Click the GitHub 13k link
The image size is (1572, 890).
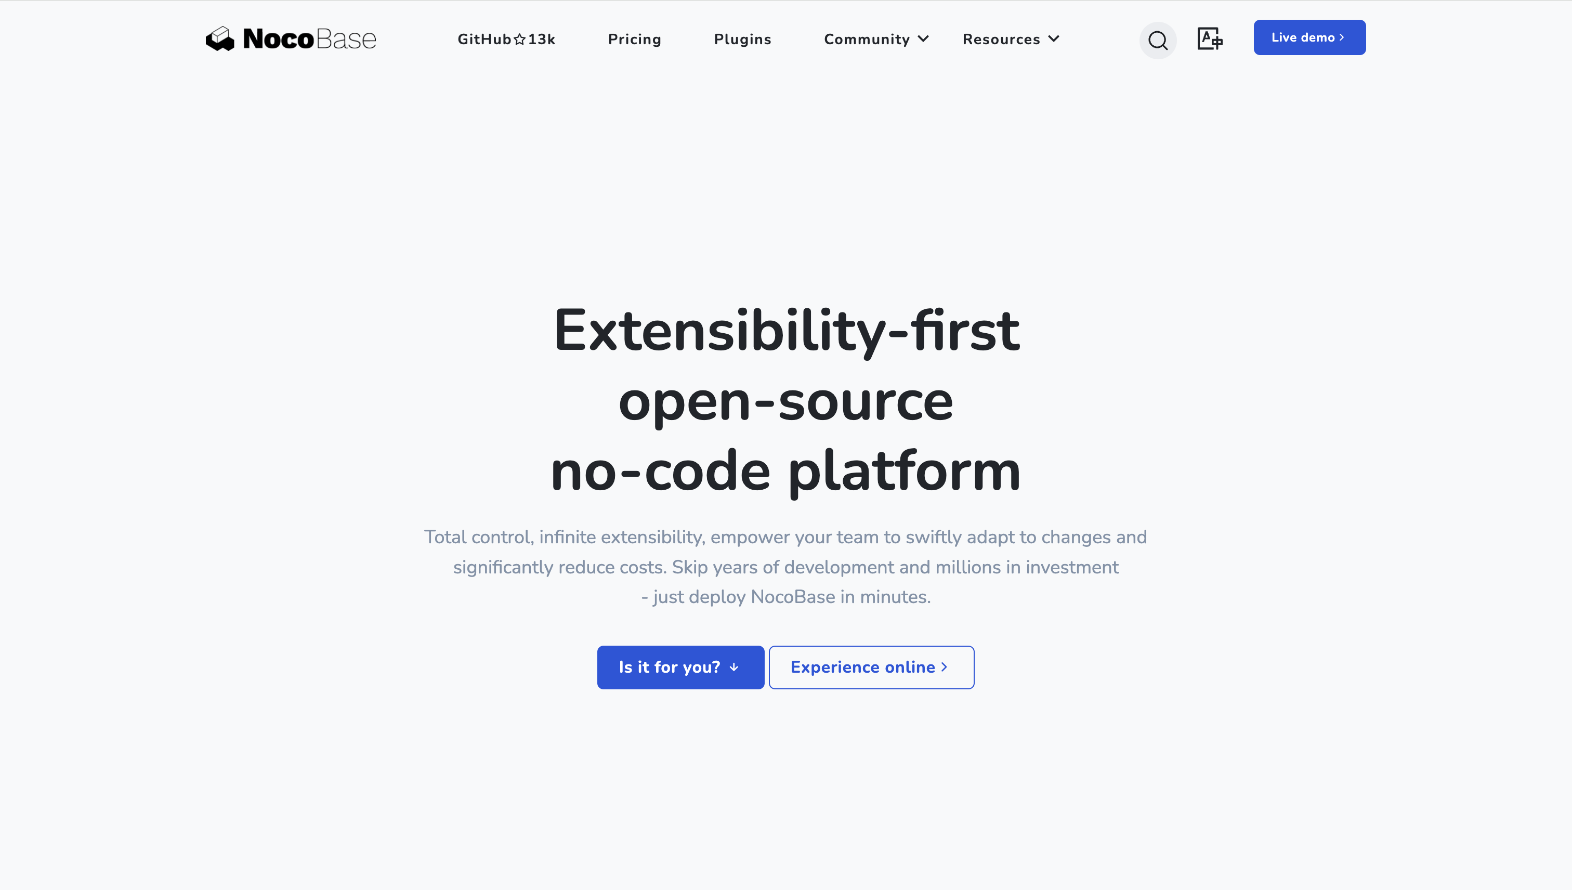click(x=506, y=40)
